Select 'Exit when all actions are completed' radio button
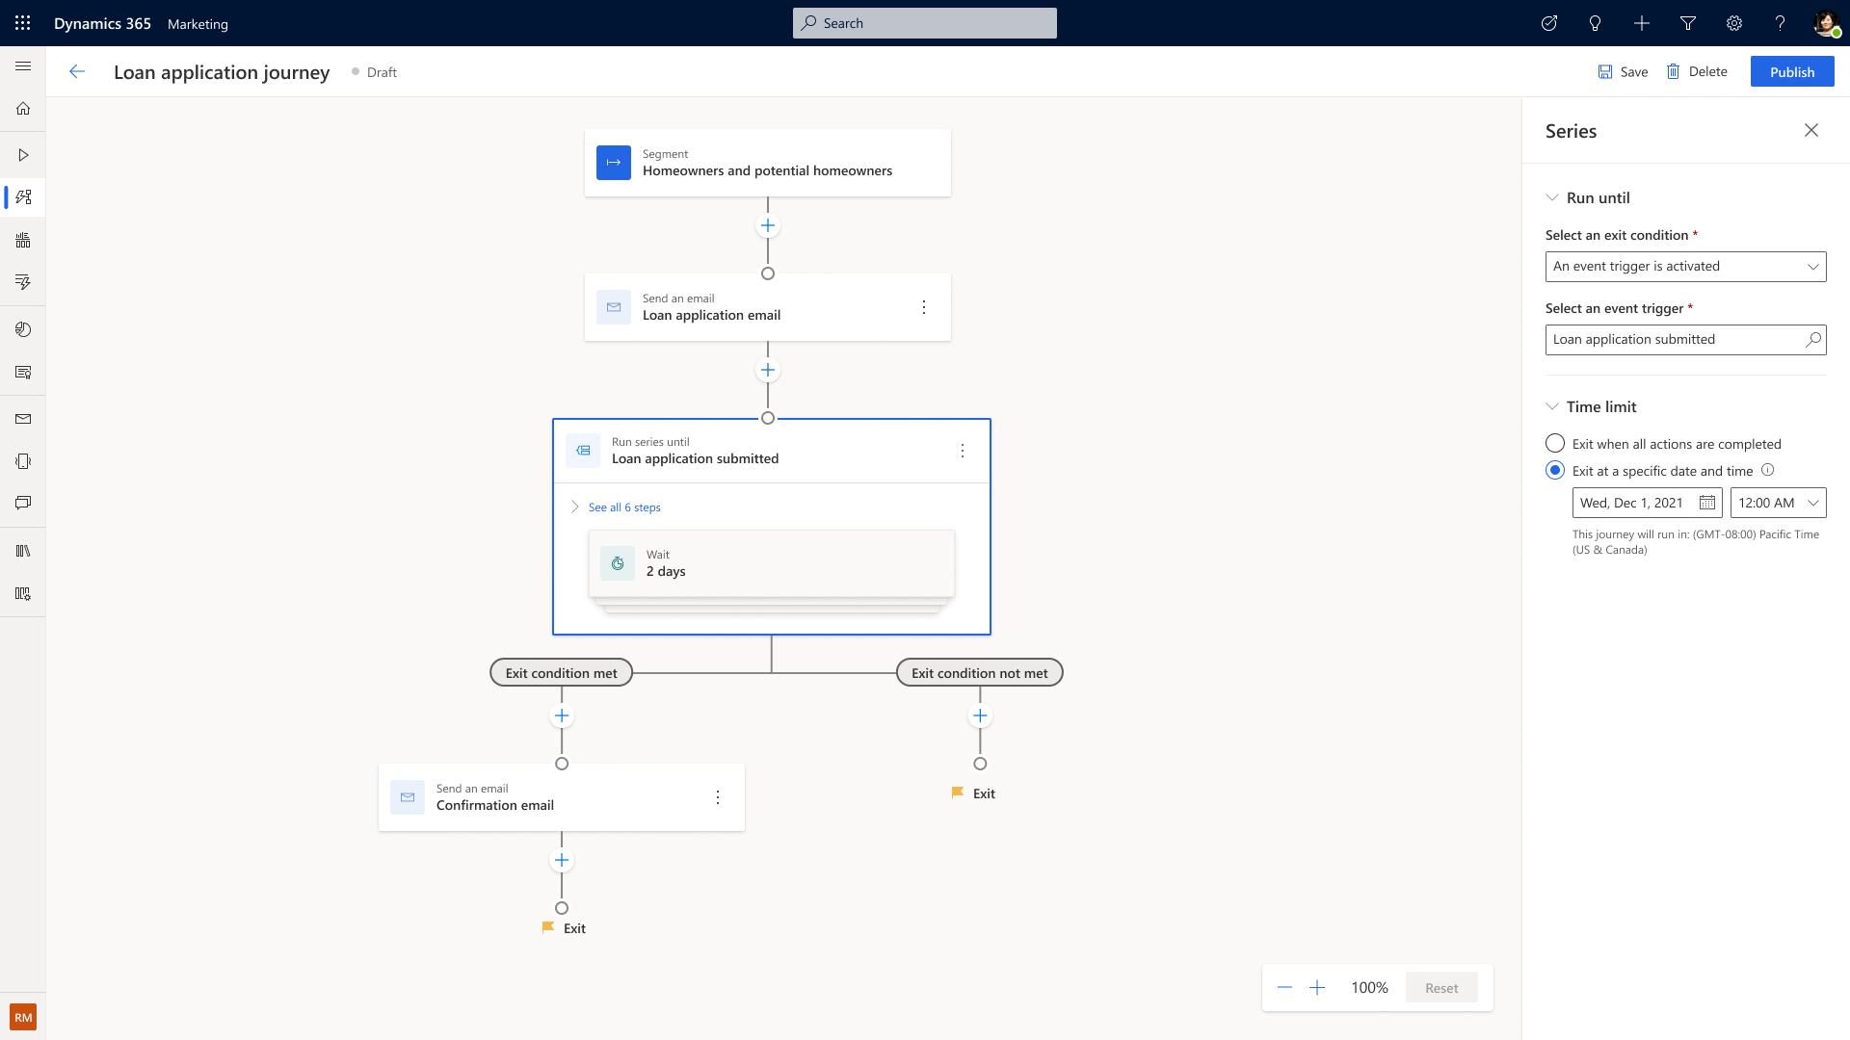The height and width of the screenshot is (1040, 1850). tap(1554, 442)
